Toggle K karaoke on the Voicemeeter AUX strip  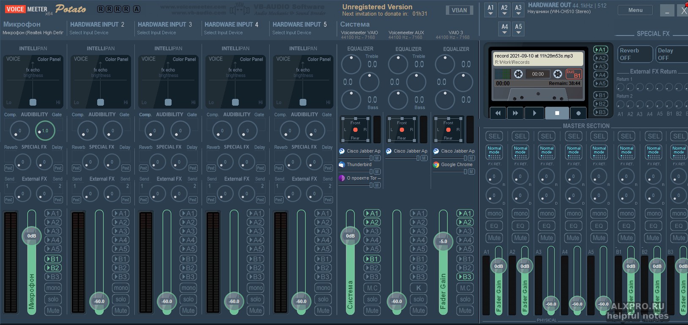(x=419, y=288)
